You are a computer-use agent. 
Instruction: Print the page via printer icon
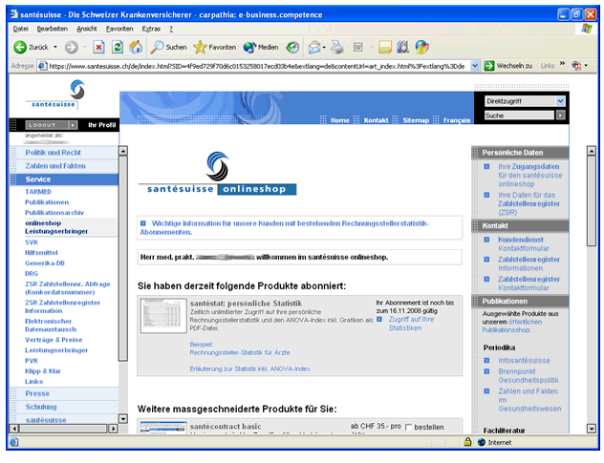(337, 47)
